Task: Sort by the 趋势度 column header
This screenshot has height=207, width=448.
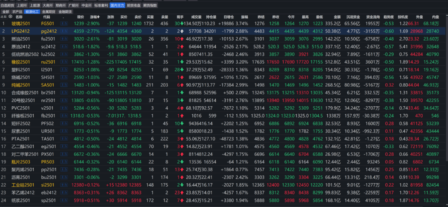Action: (389, 17)
